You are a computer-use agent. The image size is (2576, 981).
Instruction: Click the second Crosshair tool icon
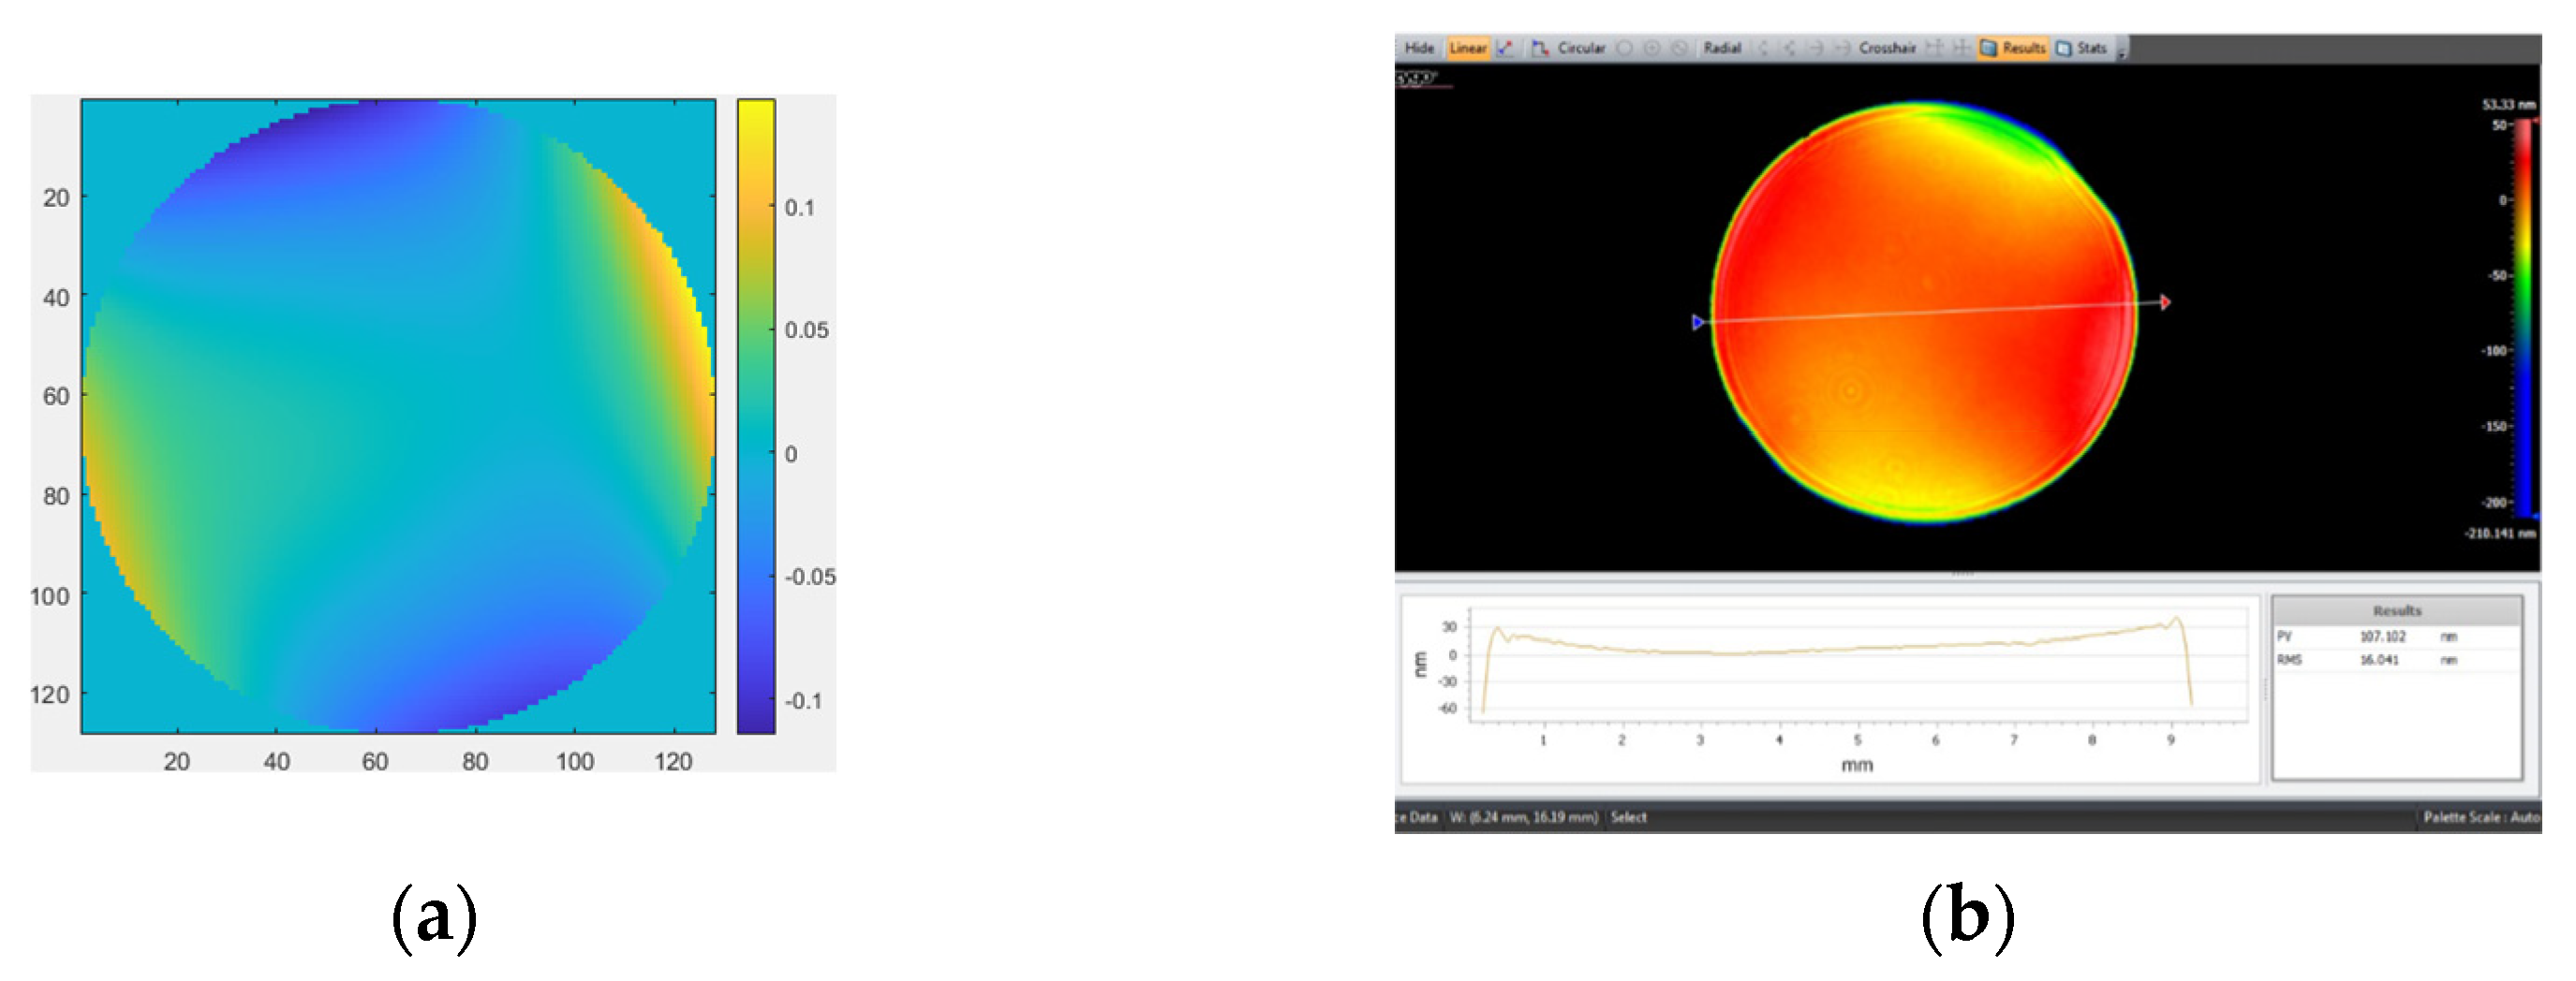click(1961, 48)
